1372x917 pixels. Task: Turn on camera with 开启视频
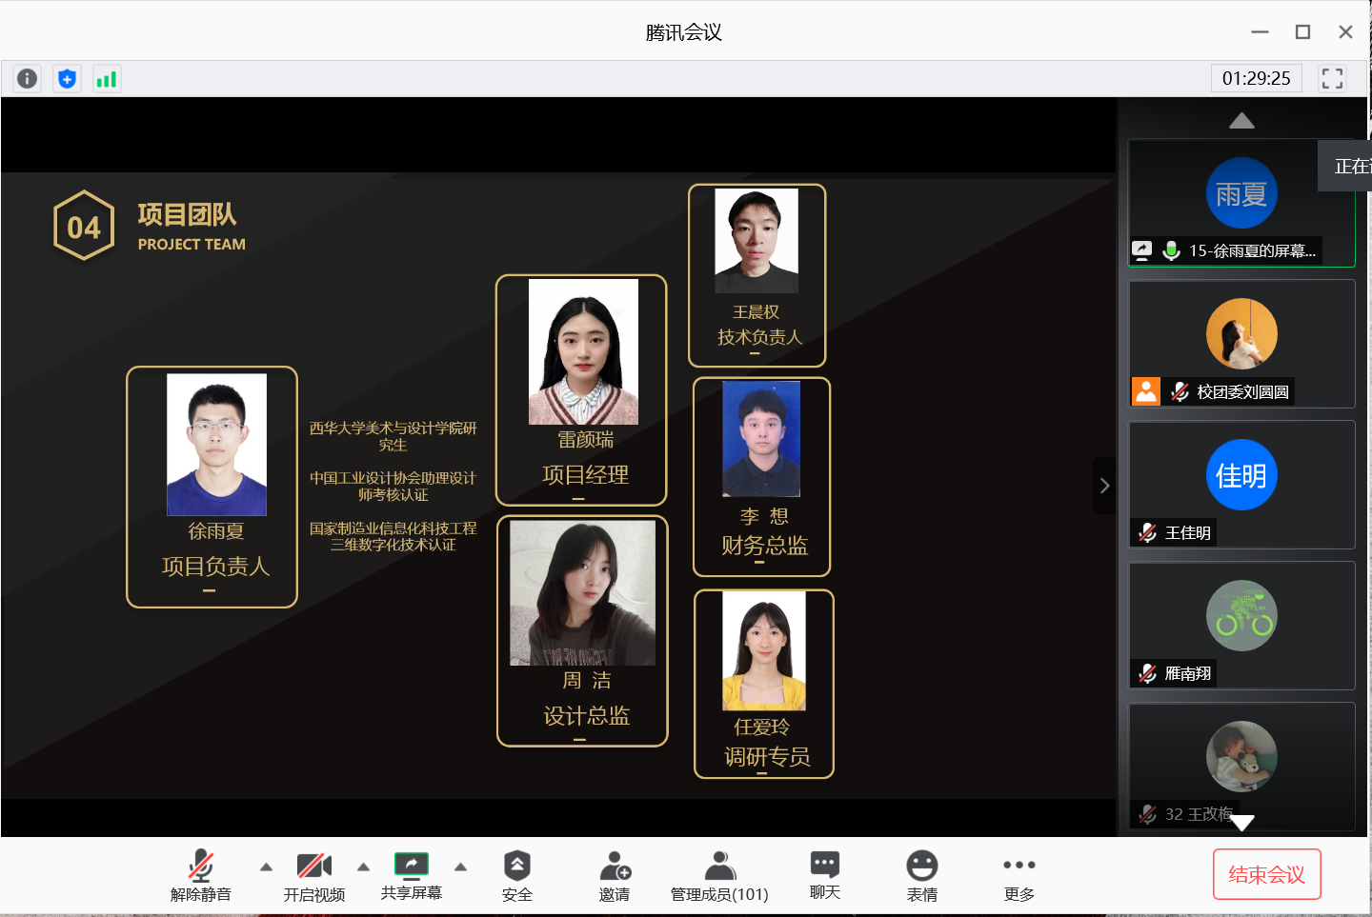tap(313, 876)
